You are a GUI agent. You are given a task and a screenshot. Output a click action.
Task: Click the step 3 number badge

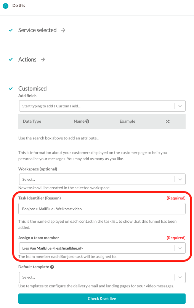pos(5,6)
